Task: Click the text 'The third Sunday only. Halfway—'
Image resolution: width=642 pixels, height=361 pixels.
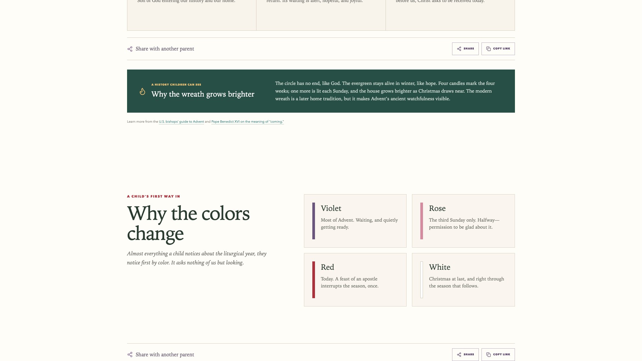Action: (x=464, y=220)
